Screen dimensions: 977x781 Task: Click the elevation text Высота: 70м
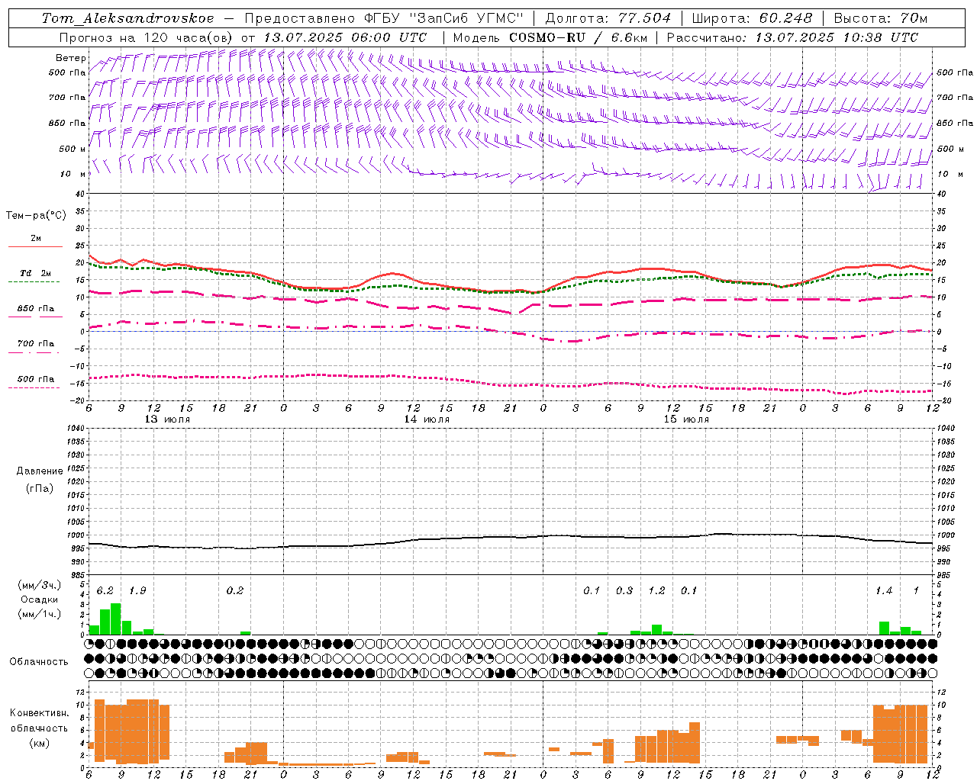881,18
